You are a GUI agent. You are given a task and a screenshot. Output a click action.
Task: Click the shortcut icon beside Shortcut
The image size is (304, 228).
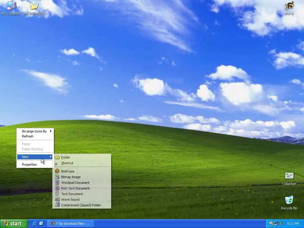(56, 164)
